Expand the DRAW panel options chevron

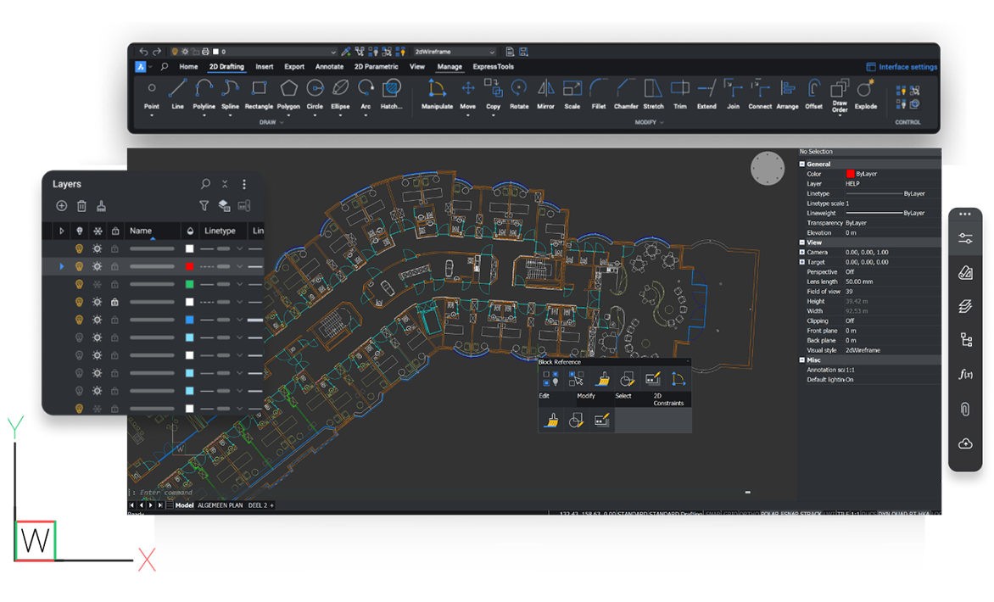click(x=281, y=123)
